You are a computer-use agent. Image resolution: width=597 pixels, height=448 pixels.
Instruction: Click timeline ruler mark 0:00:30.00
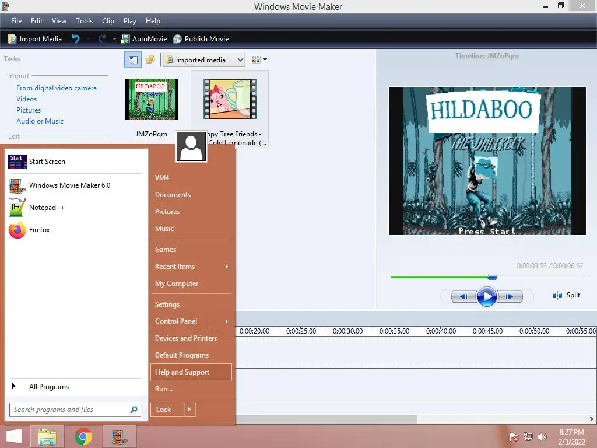(x=347, y=331)
